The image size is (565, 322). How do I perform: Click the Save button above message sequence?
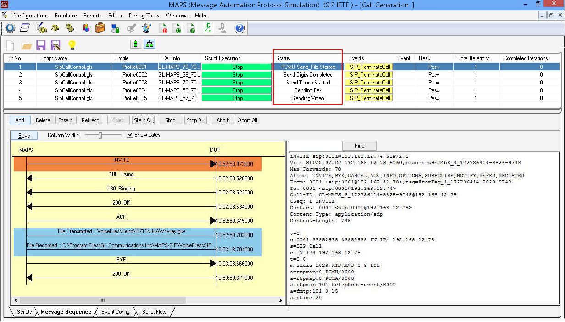tap(24, 136)
